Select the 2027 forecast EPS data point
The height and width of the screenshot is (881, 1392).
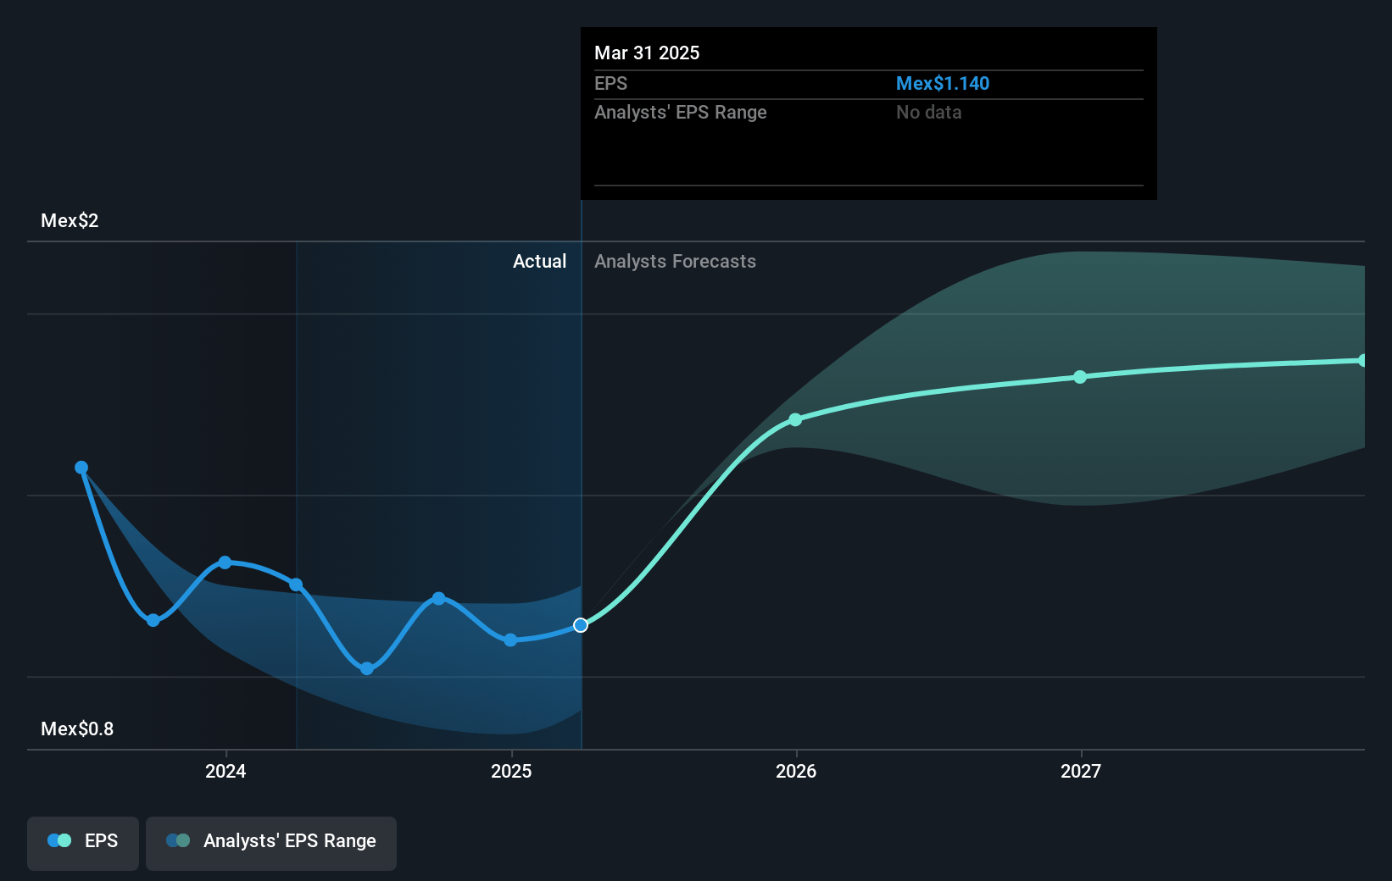pyautogui.click(x=1080, y=377)
